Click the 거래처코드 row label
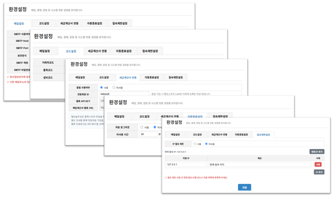Image resolution: width=334 pixels, height=197 pixels. coord(48,62)
